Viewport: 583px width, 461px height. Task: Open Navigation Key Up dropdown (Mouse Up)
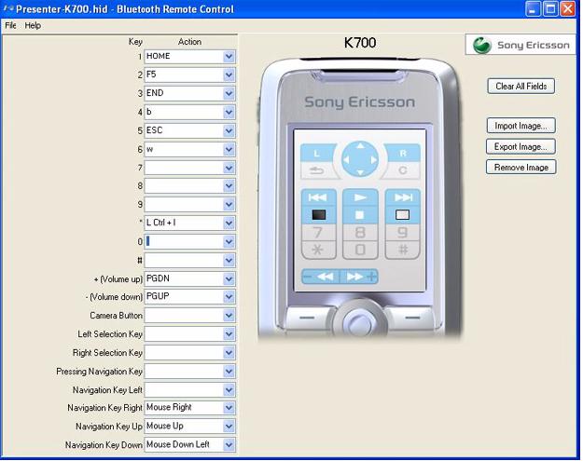[229, 427]
